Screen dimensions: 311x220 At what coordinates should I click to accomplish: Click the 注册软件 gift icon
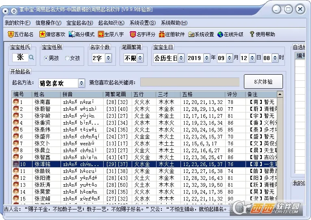(x=162, y=35)
